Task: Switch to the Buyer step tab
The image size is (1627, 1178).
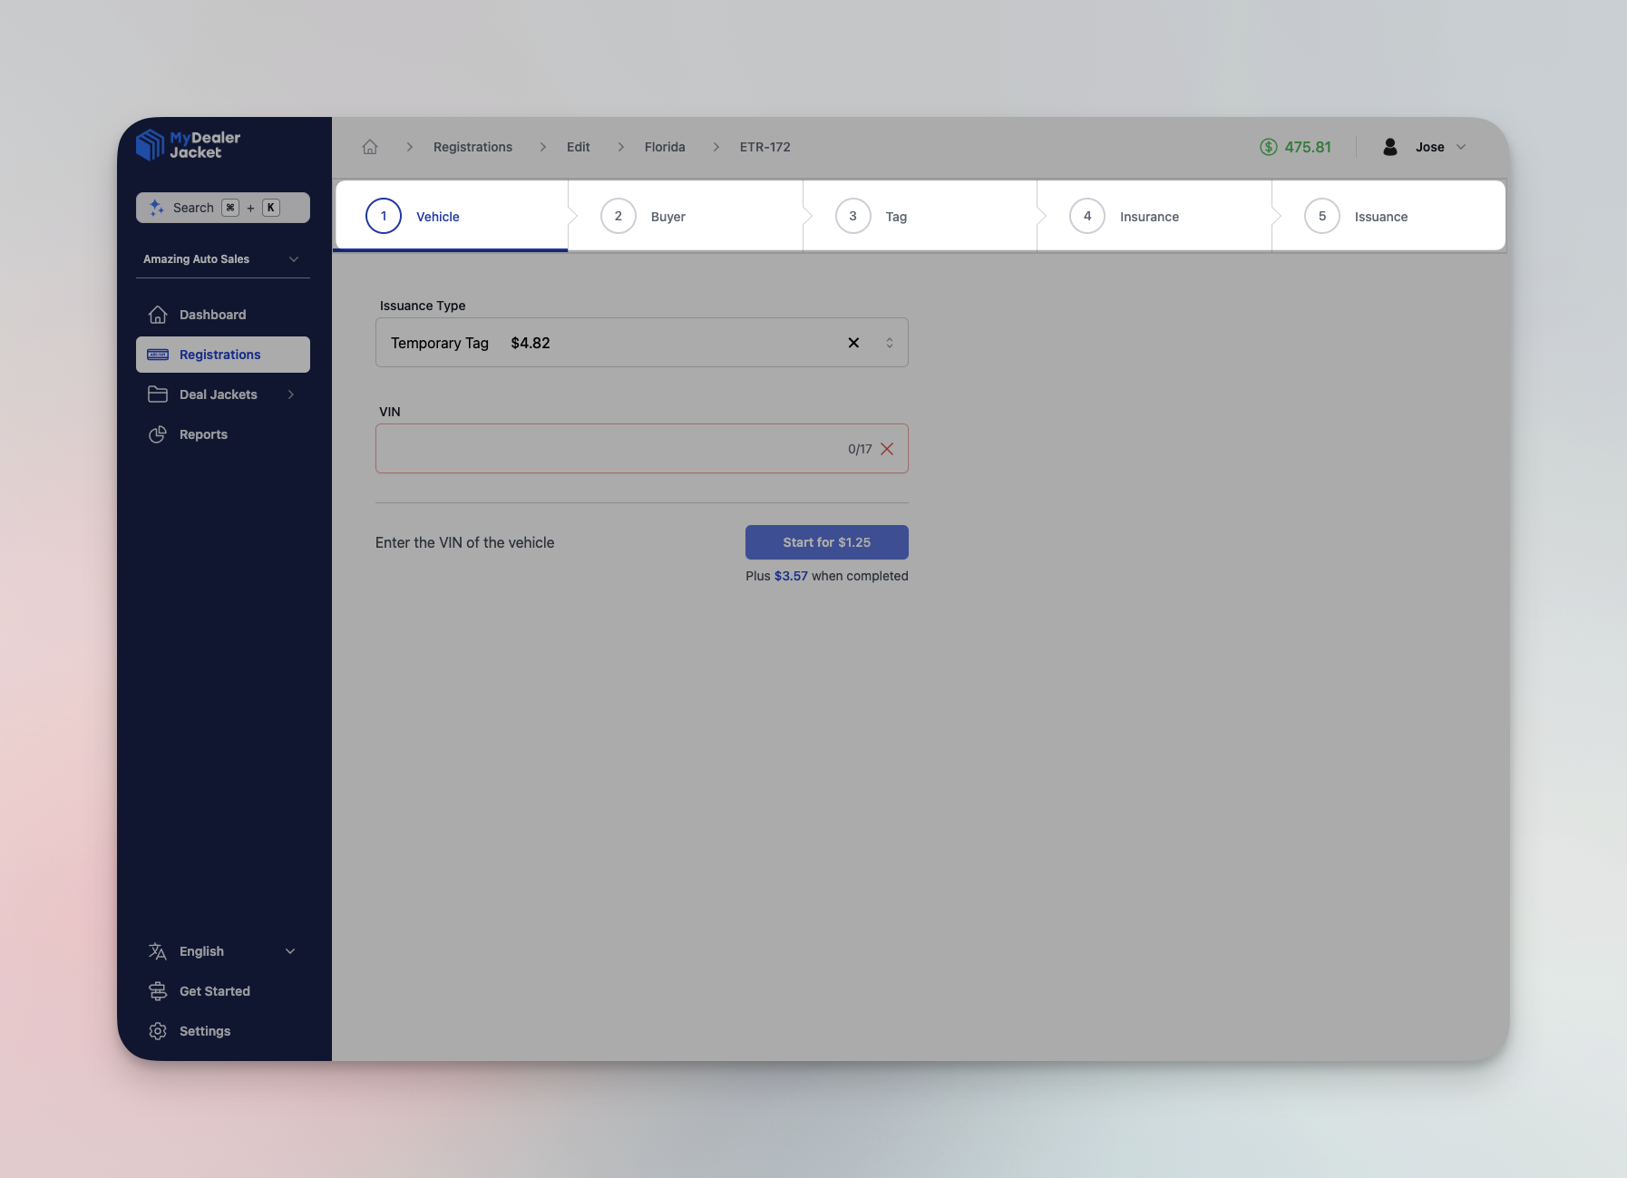Action: pyautogui.click(x=667, y=217)
